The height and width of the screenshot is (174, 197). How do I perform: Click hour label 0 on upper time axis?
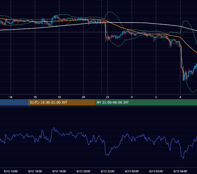click(132, 97)
